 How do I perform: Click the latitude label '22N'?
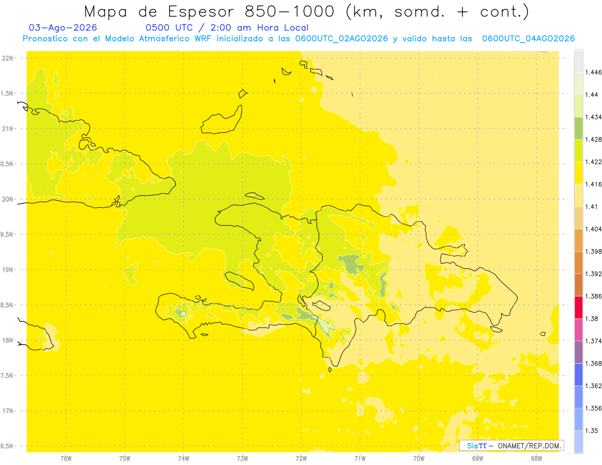click(8, 58)
